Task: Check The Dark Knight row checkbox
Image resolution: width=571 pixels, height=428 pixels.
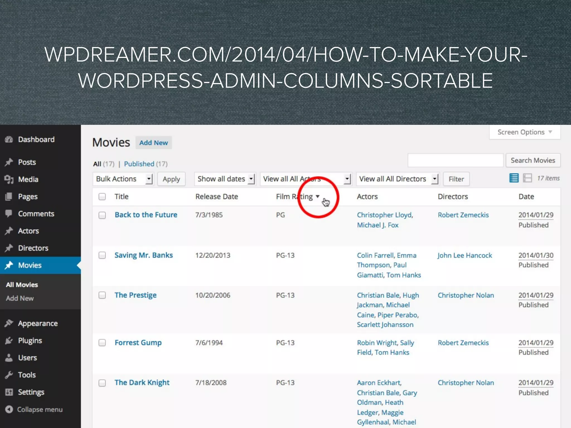Action: (x=102, y=383)
